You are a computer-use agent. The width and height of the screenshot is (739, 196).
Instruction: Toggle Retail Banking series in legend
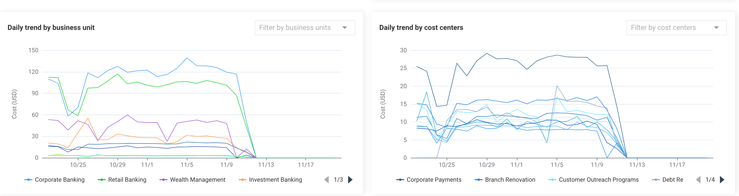tap(122, 180)
